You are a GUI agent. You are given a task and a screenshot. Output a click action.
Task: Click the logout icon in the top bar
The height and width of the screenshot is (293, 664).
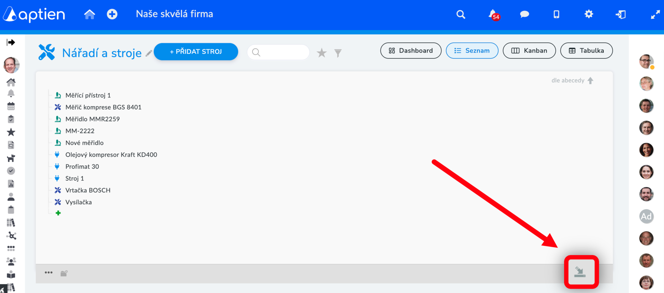(621, 15)
